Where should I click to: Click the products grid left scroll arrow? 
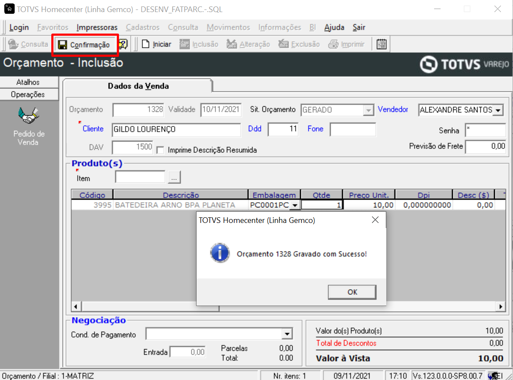(76, 306)
